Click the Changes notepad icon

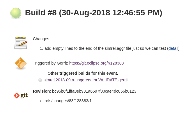coord(21,43)
